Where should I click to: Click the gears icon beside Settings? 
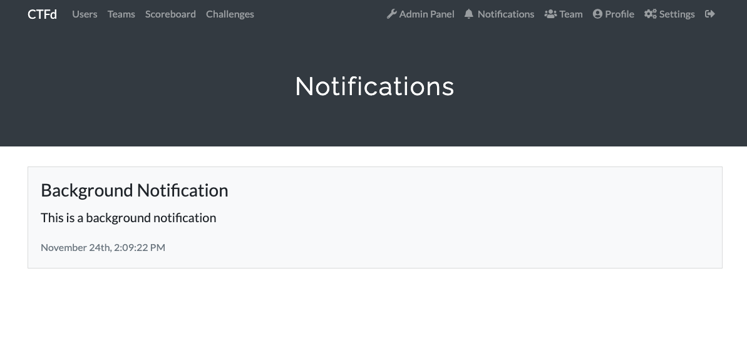(650, 14)
